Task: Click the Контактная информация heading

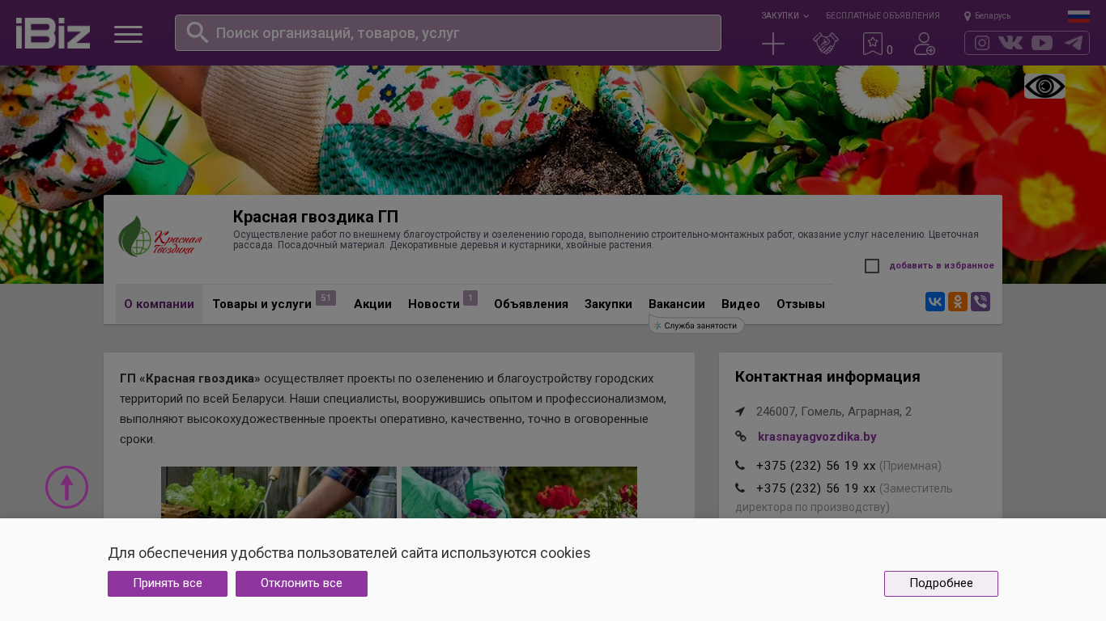Action: point(827,377)
